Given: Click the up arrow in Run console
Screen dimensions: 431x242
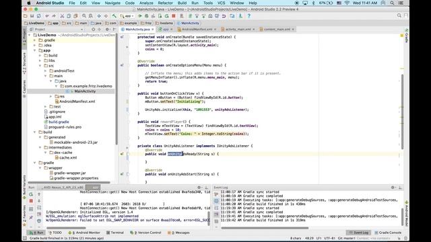Looking at the screenshot, I should coord(39,194).
